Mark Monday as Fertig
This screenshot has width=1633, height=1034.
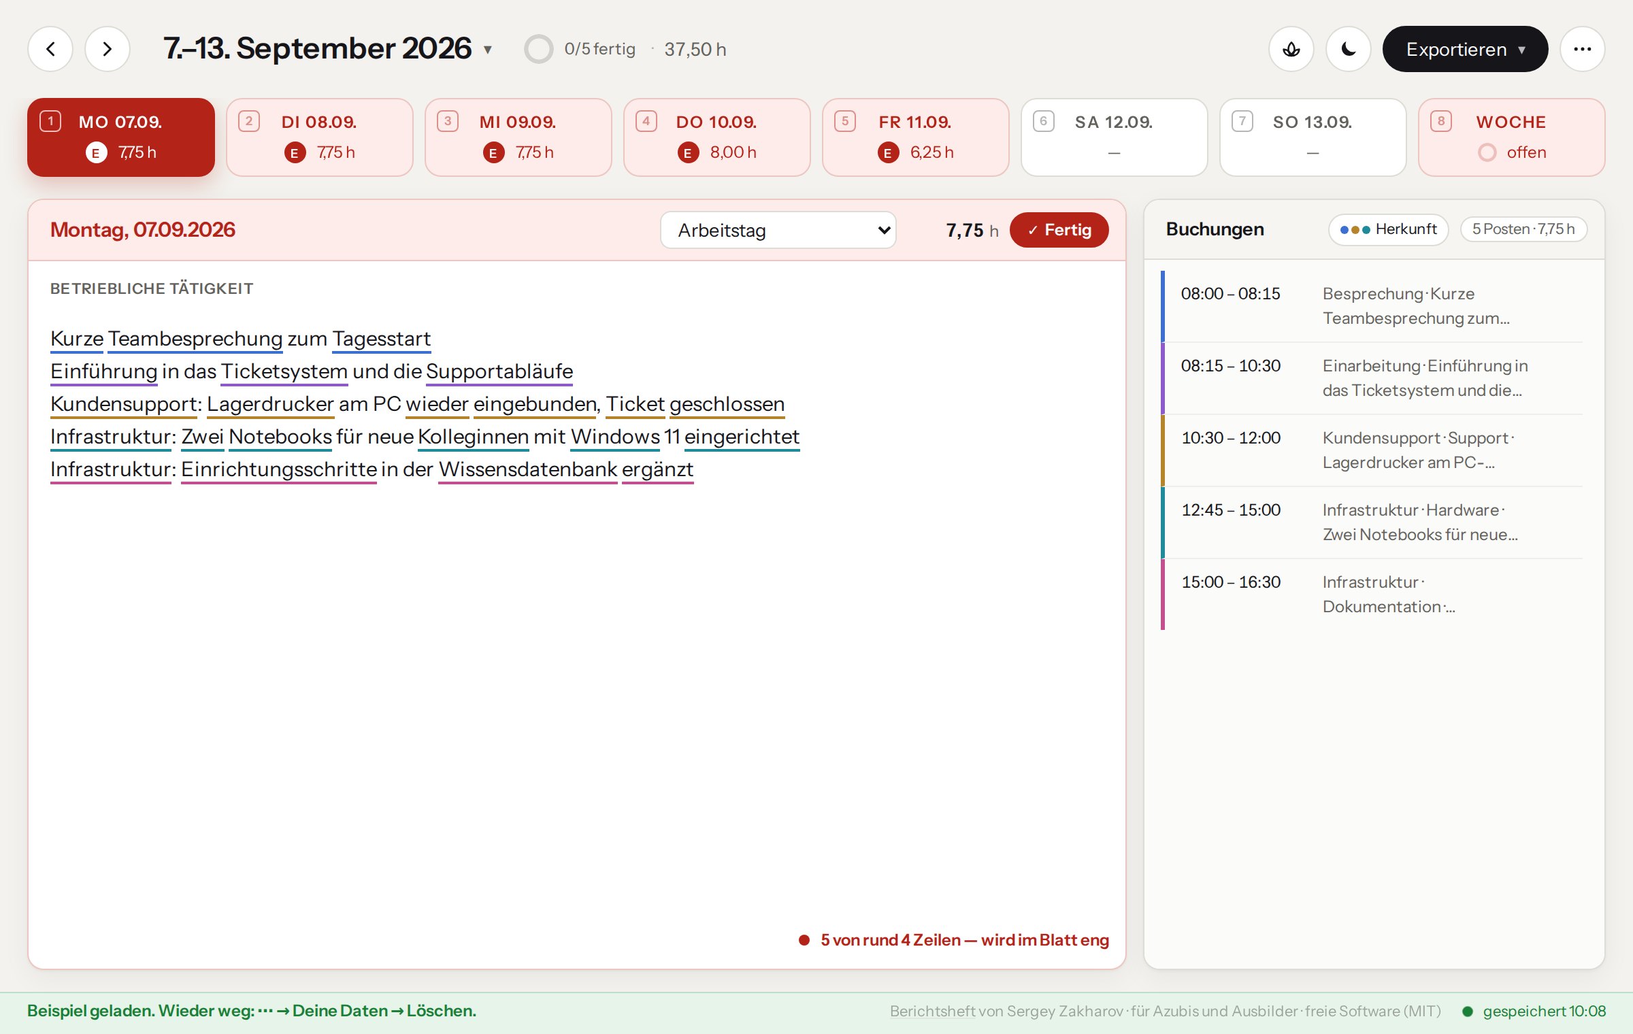point(1059,230)
